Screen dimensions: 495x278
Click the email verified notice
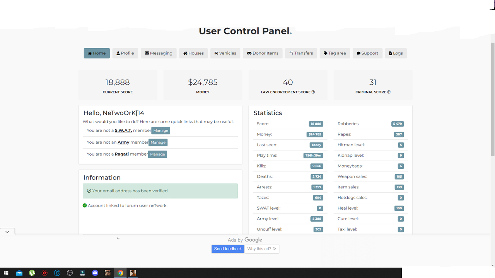160,191
